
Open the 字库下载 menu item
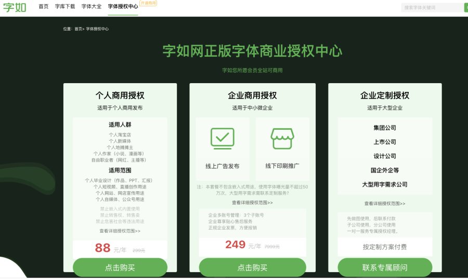point(65,6)
